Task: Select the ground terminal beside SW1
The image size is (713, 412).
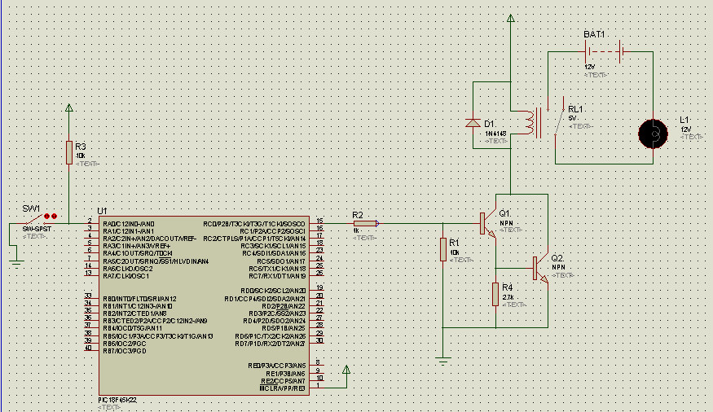Action: pyautogui.click(x=16, y=264)
